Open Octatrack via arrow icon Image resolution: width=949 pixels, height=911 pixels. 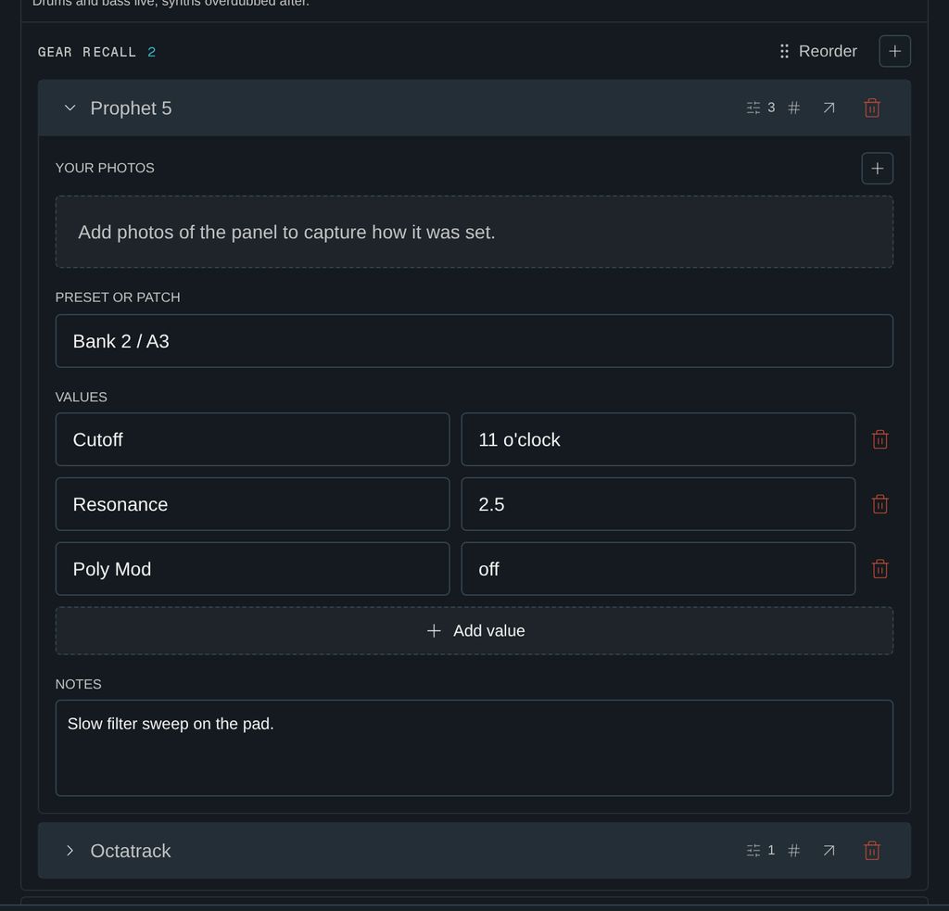[x=829, y=851]
